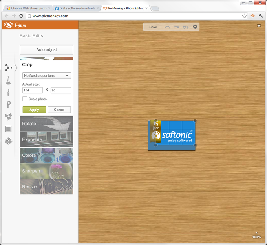267x245 pixels.
Task: Click the bottom-left crop handle
Action: [x=156, y=145]
